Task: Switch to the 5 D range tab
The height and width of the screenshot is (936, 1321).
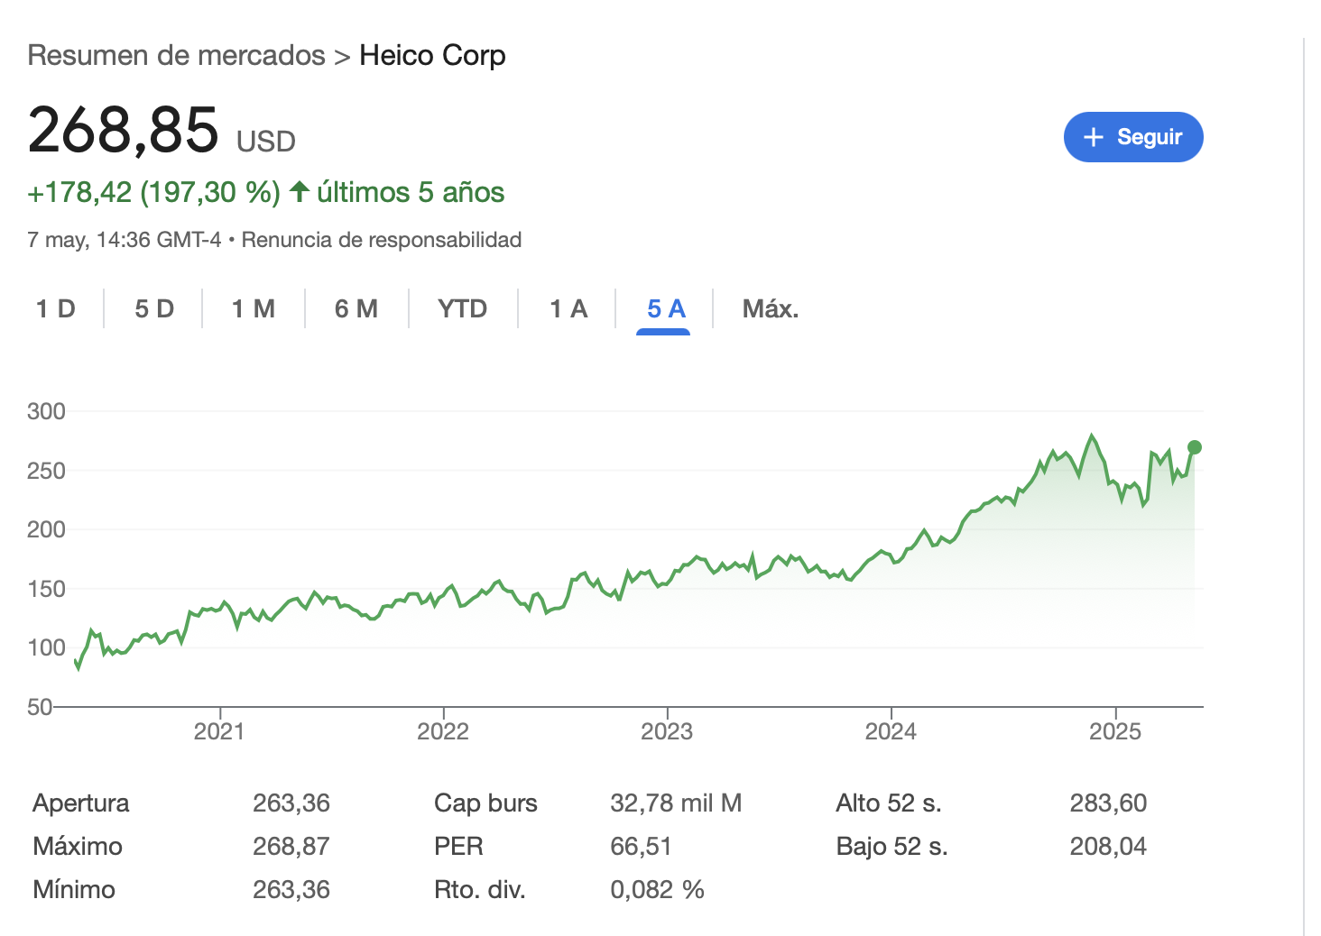Action: pos(154,309)
